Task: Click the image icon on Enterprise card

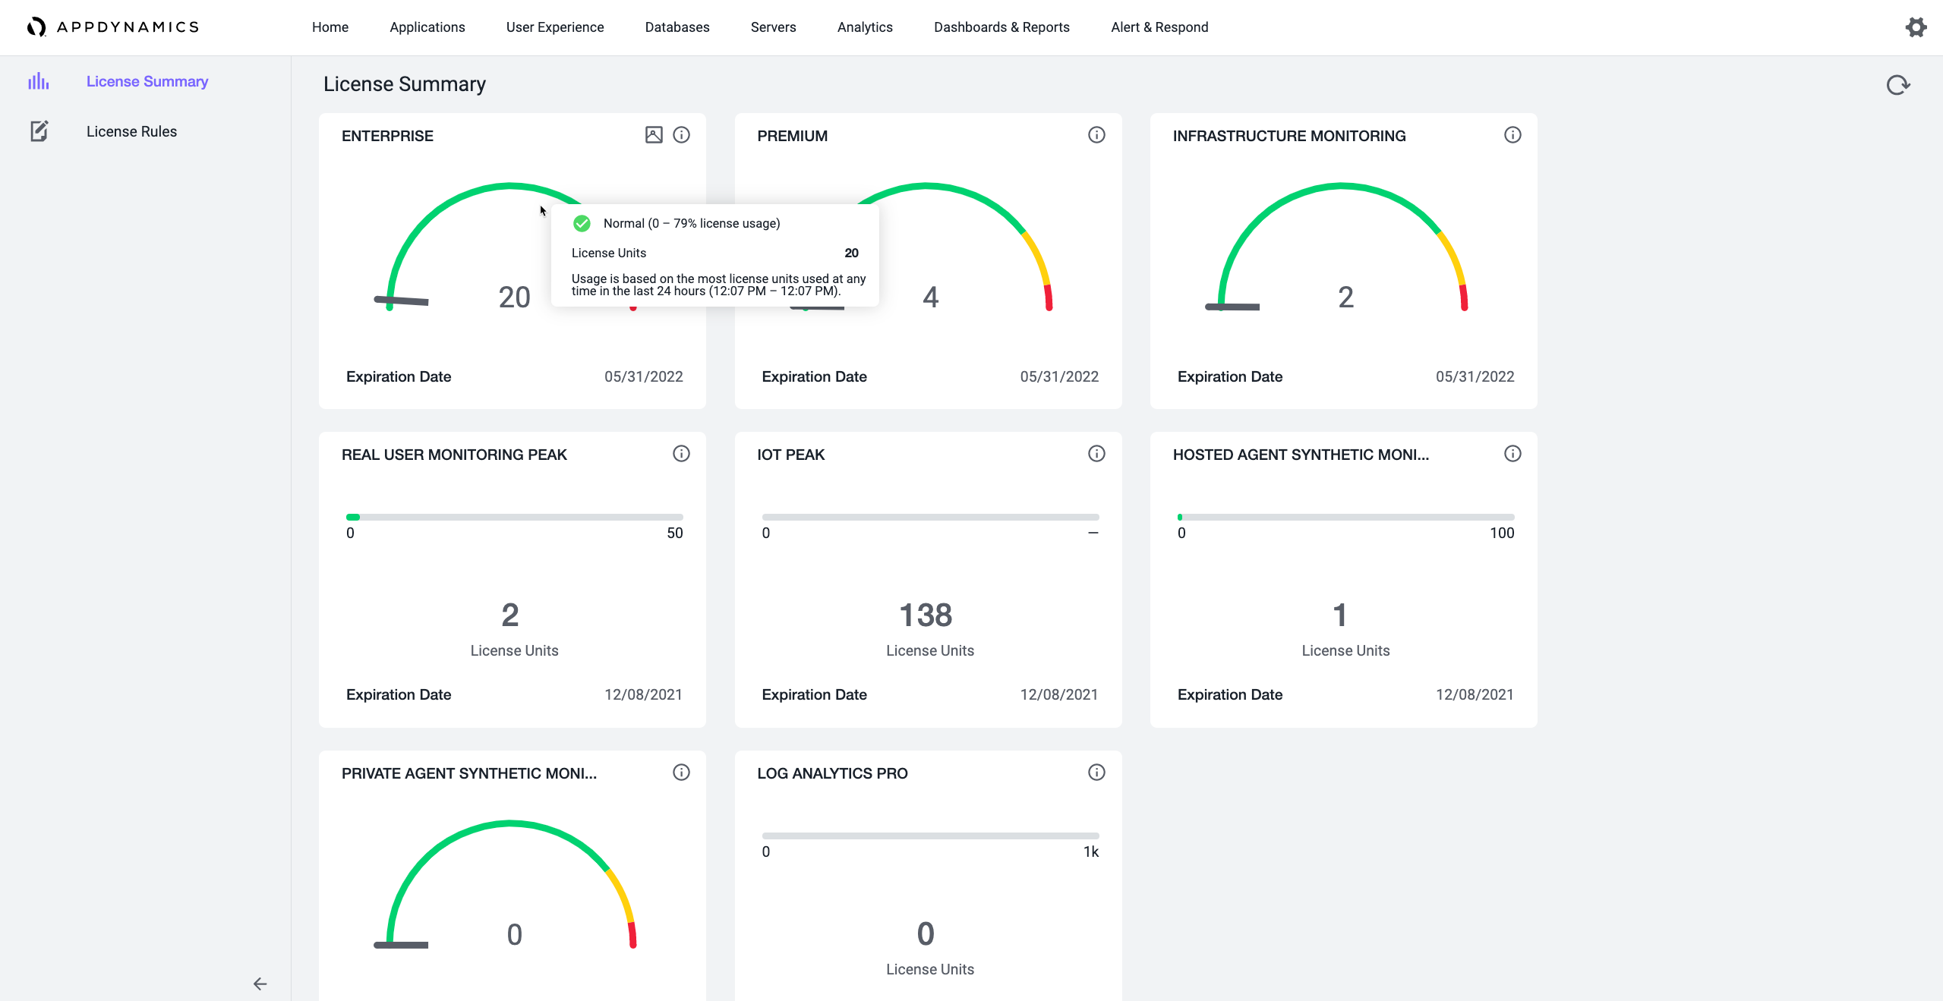Action: pos(654,135)
